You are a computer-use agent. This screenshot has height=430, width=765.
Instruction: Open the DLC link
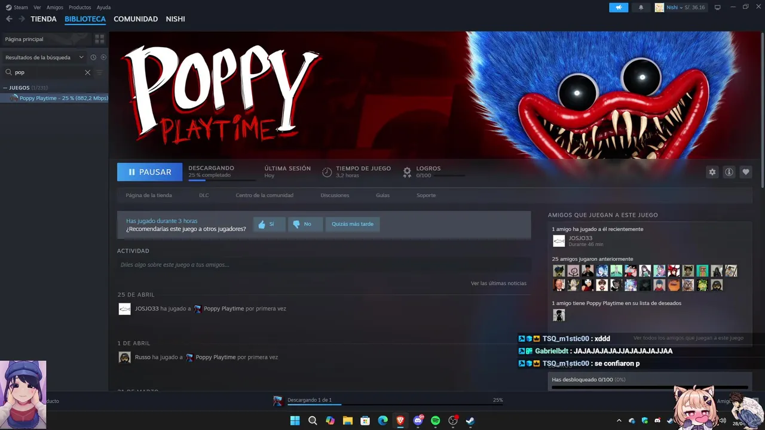204,195
